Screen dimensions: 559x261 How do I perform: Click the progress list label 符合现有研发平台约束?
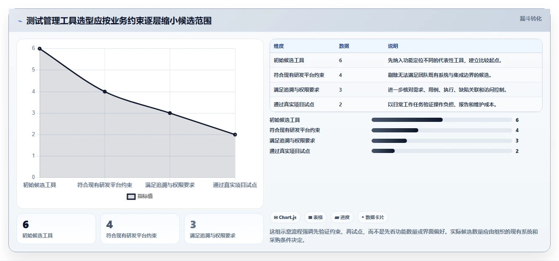(x=295, y=130)
